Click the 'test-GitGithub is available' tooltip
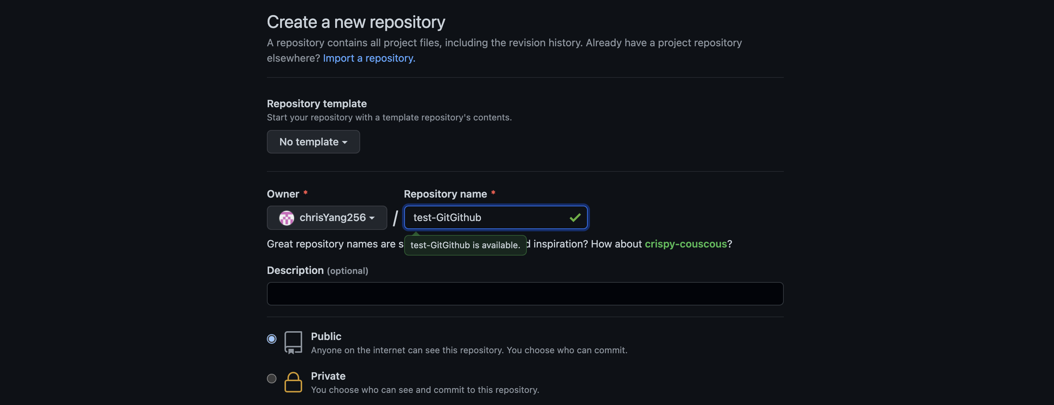Screen dimensions: 1054x405 coord(465,245)
